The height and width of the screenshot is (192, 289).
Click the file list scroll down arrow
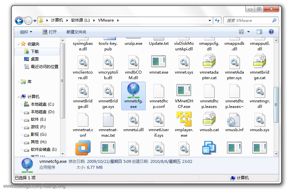coord(276,154)
